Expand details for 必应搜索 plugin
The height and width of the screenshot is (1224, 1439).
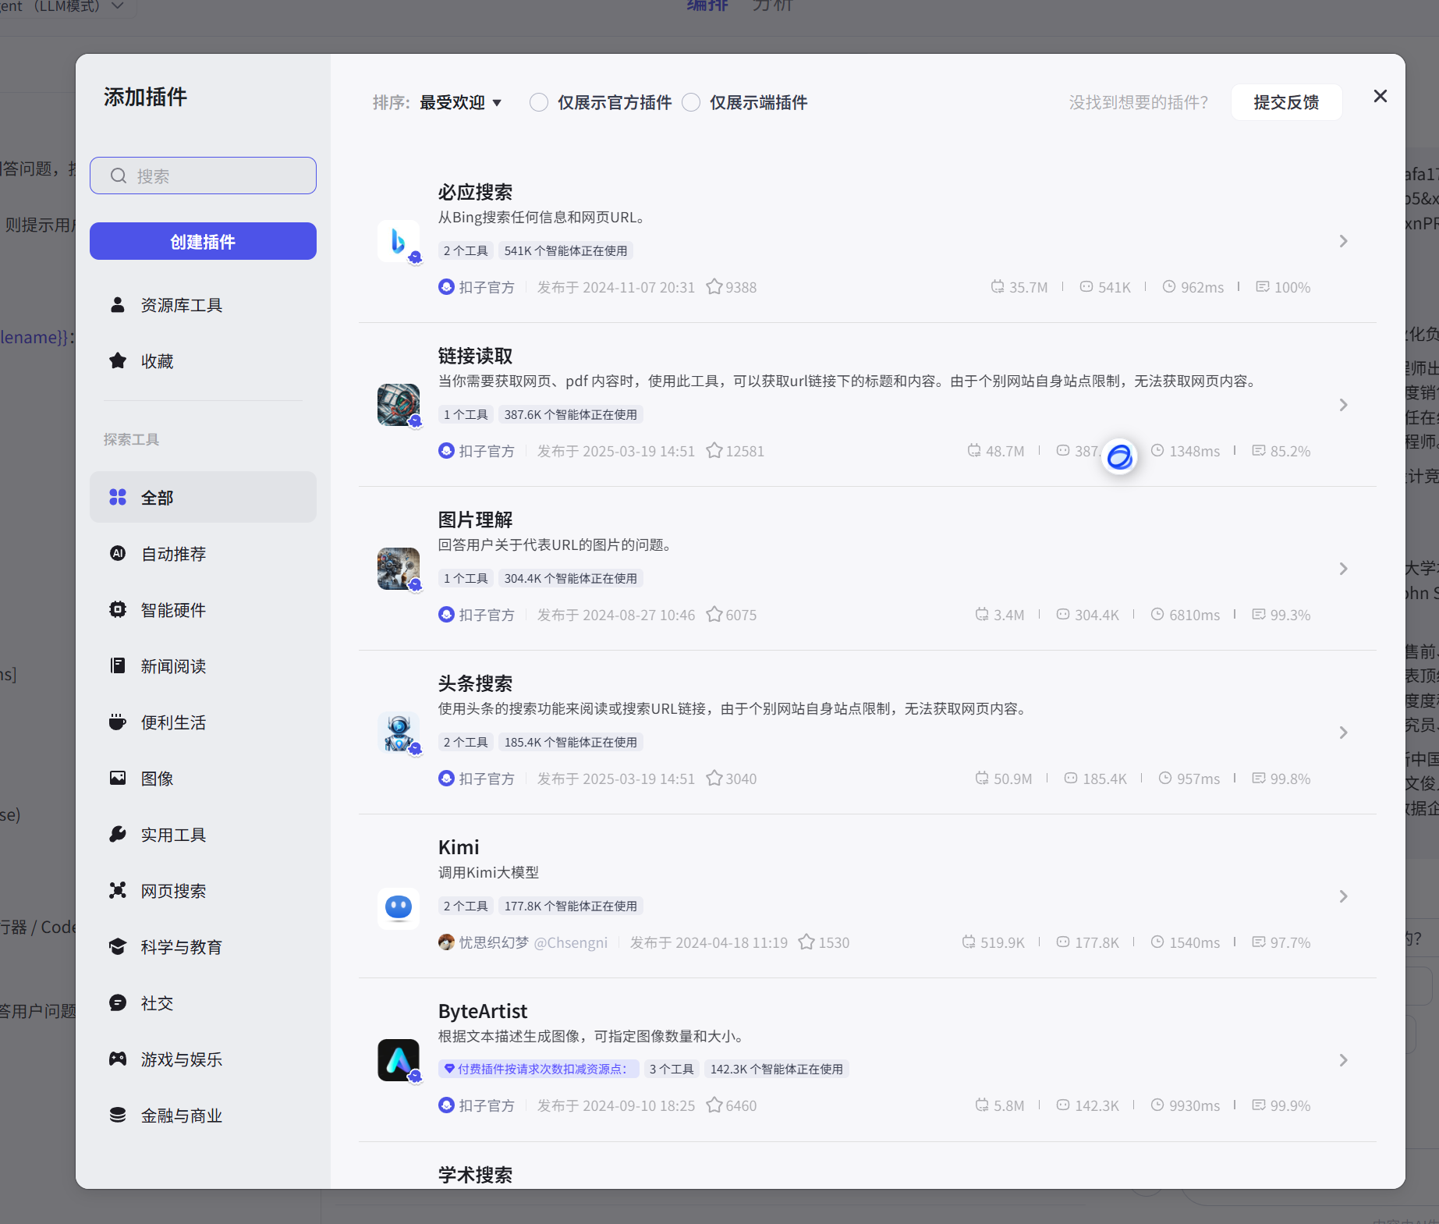coord(1343,241)
